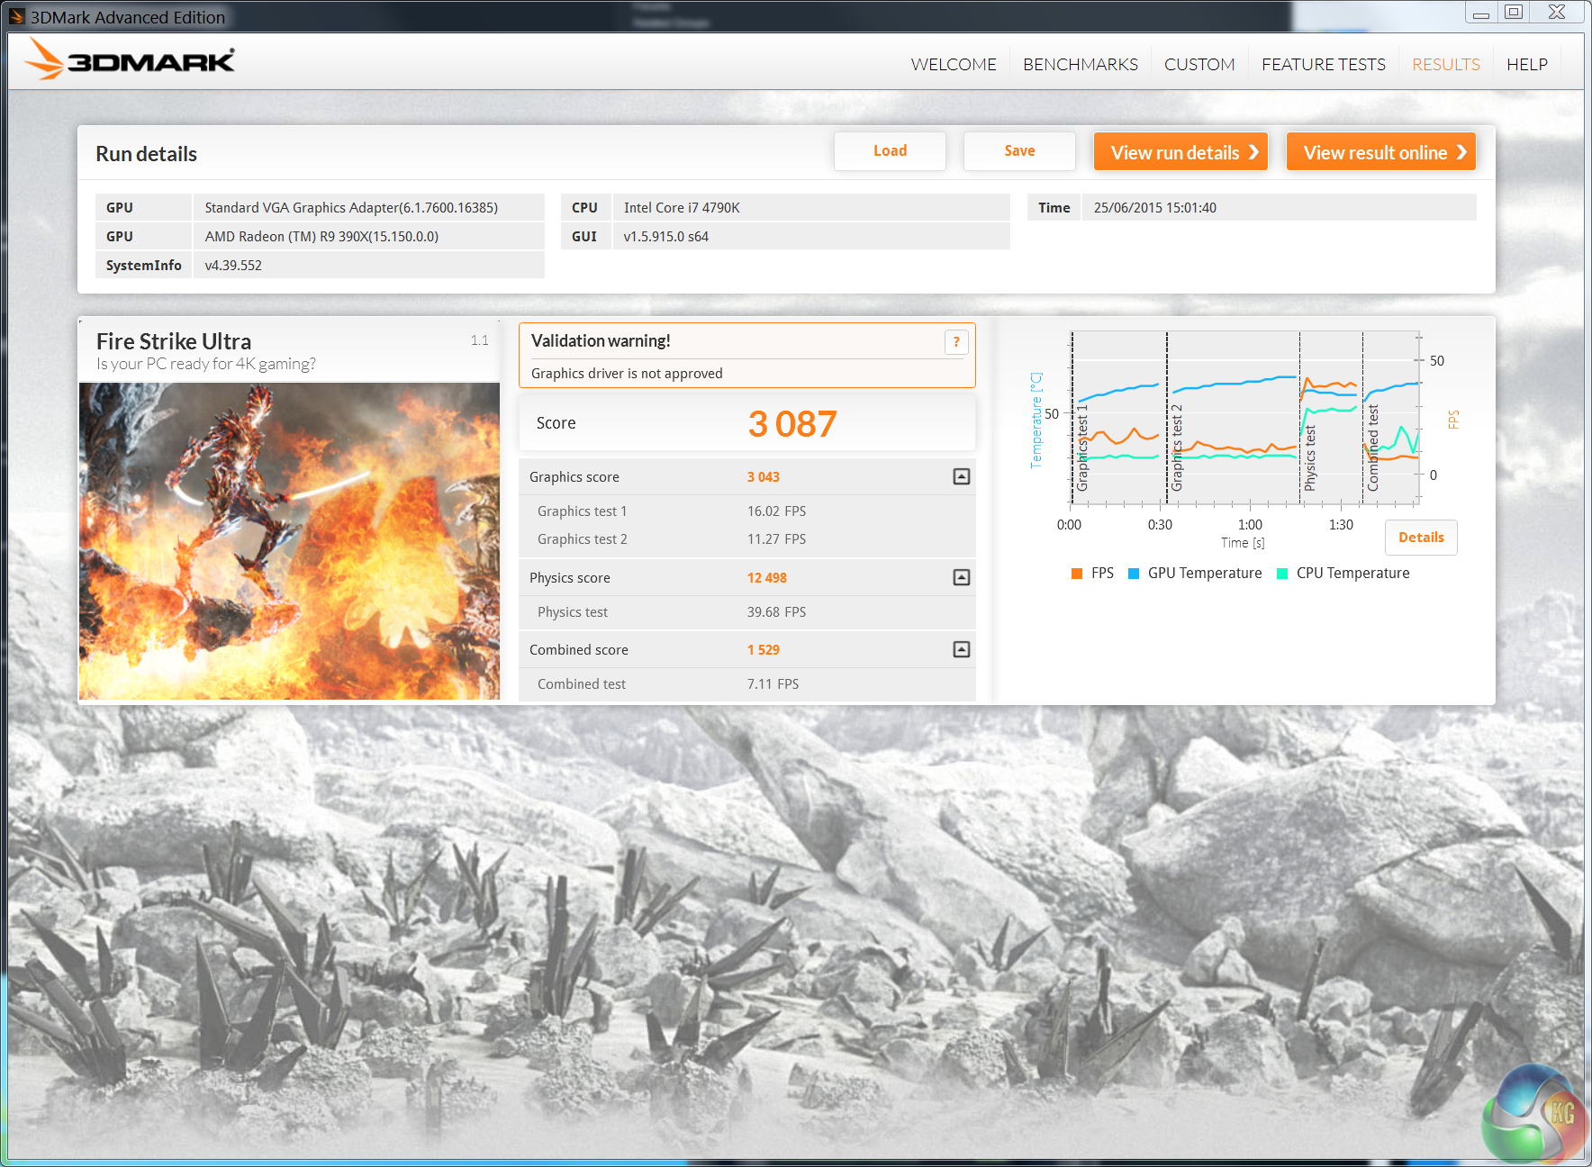The width and height of the screenshot is (1592, 1167).
Task: Click the Fire Strike Ultra preview image
Action: point(289,540)
